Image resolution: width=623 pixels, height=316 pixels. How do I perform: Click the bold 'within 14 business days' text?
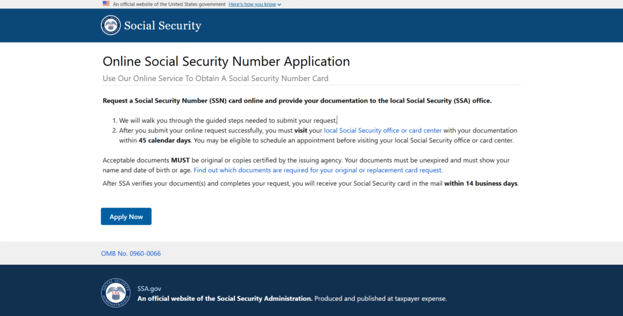coord(481,183)
